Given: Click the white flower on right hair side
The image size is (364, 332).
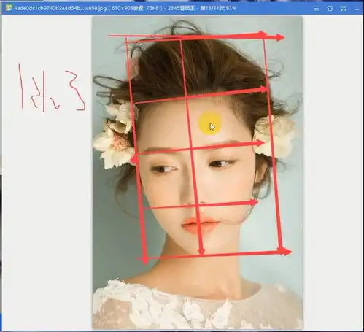Looking at the screenshot, I should pos(275,136).
